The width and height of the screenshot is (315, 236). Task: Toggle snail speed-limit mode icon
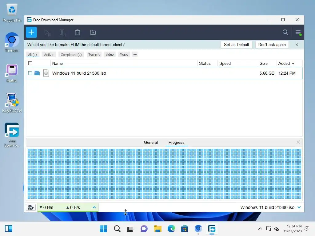pos(31,207)
